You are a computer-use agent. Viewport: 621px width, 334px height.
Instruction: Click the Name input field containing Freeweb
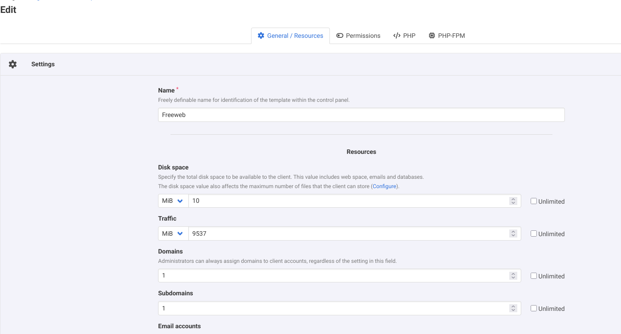click(x=361, y=115)
